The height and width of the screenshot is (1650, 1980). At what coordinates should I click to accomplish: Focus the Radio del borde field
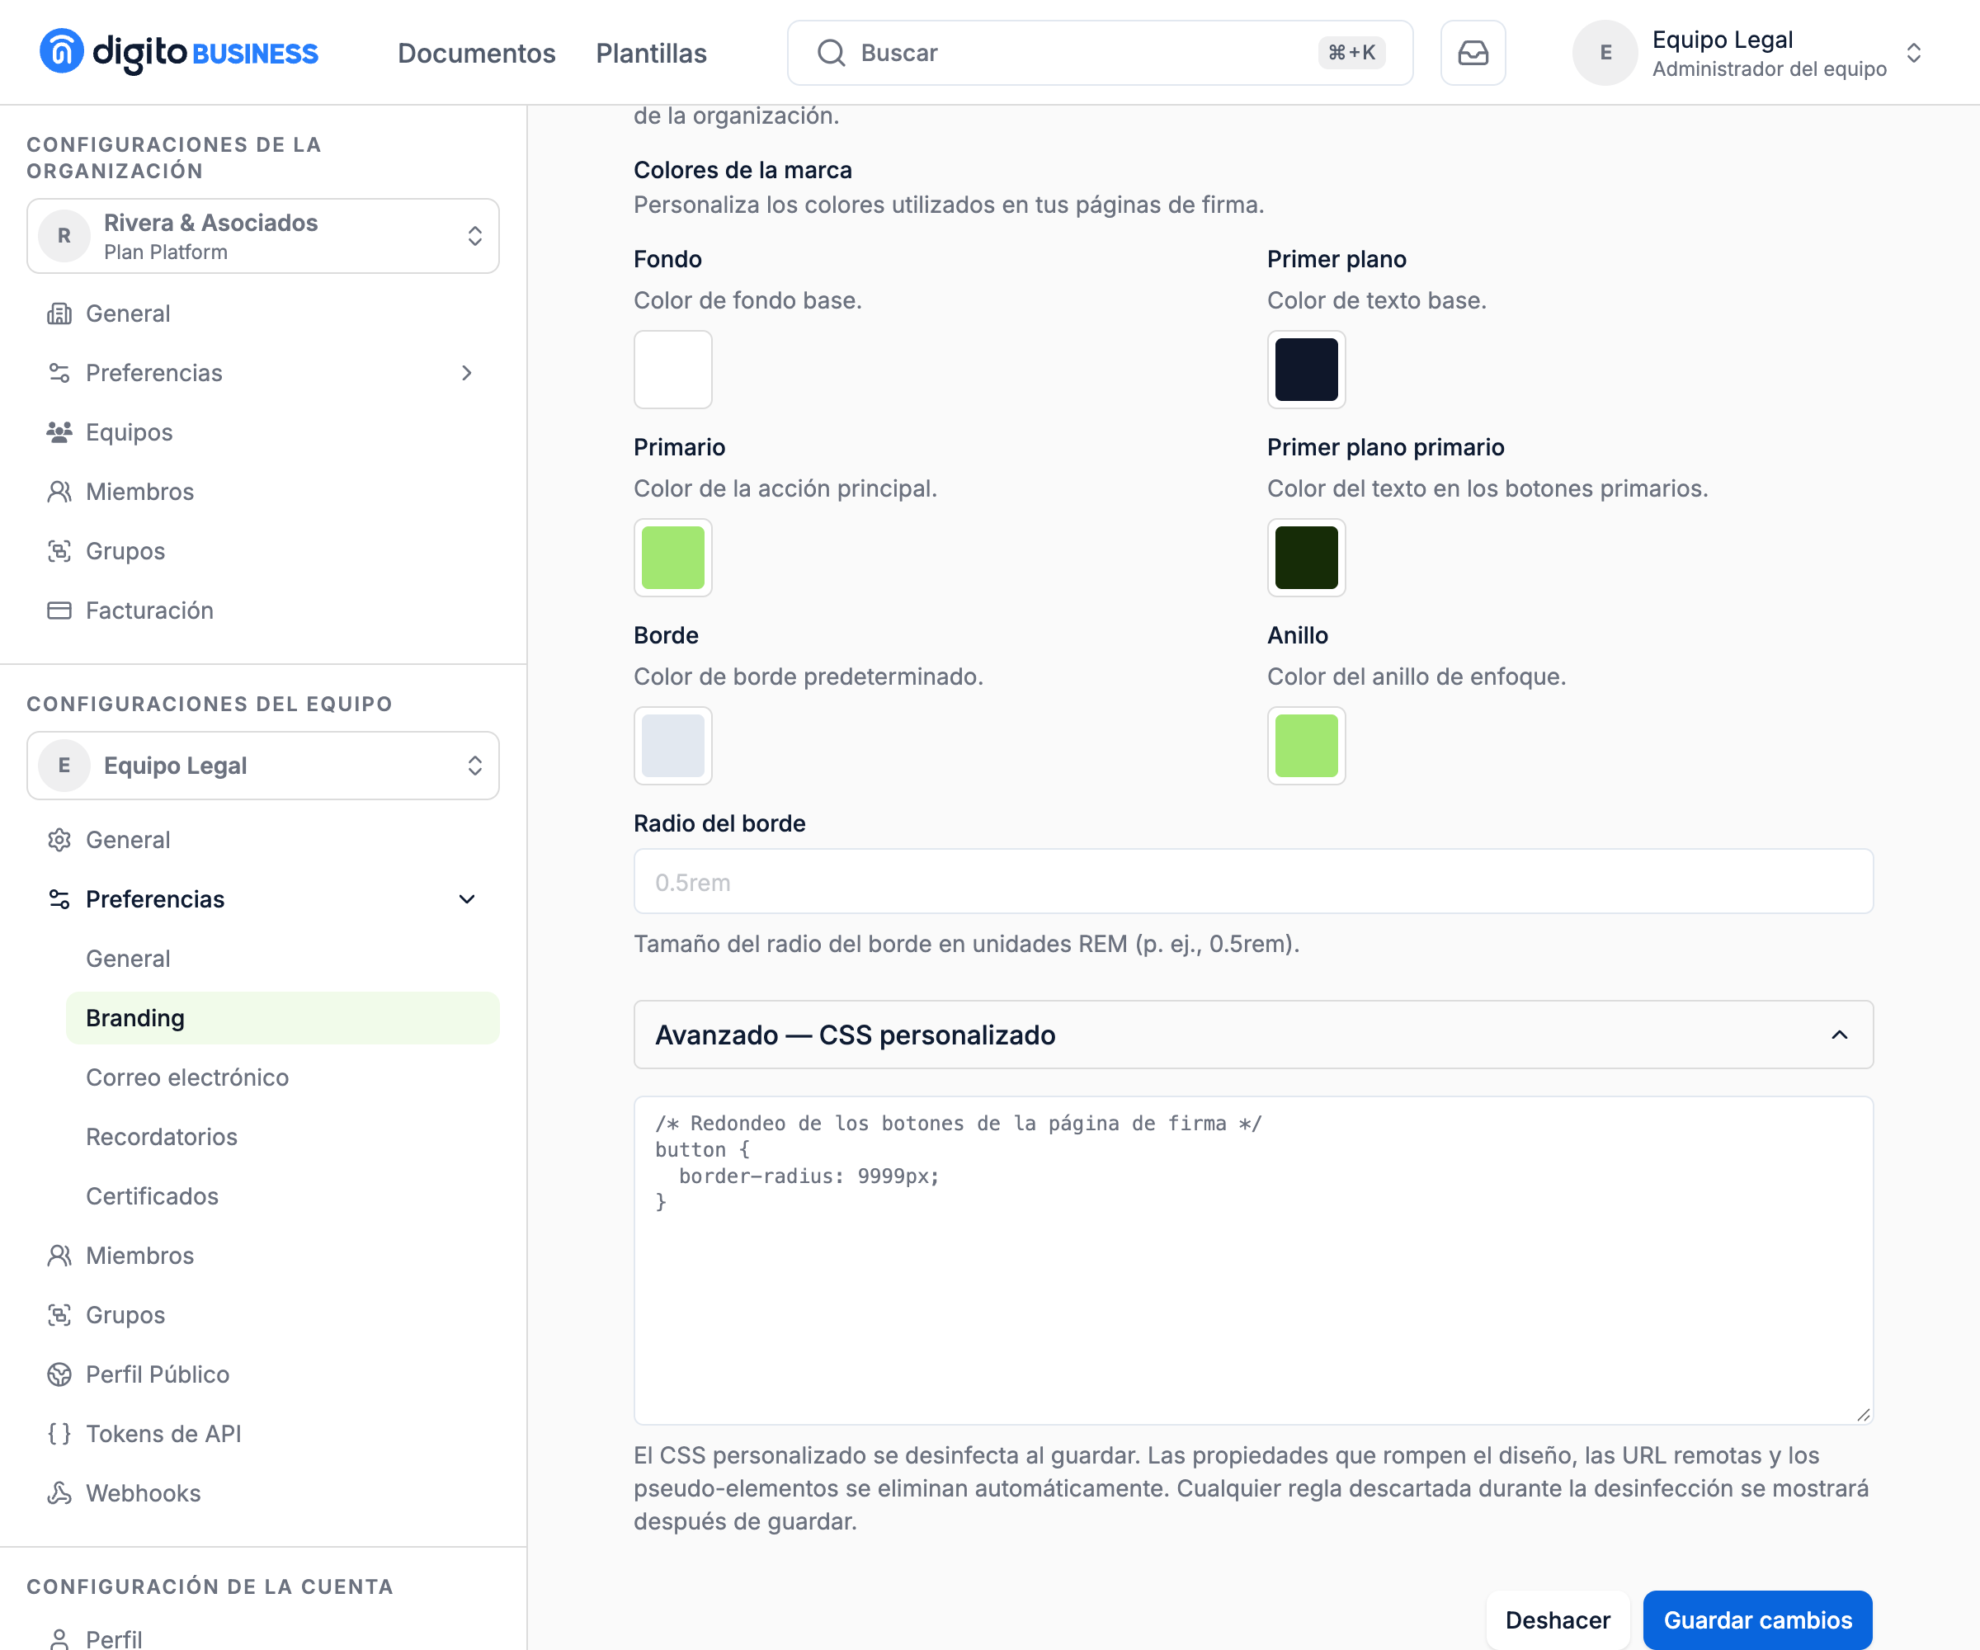(x=1253, y=882)
